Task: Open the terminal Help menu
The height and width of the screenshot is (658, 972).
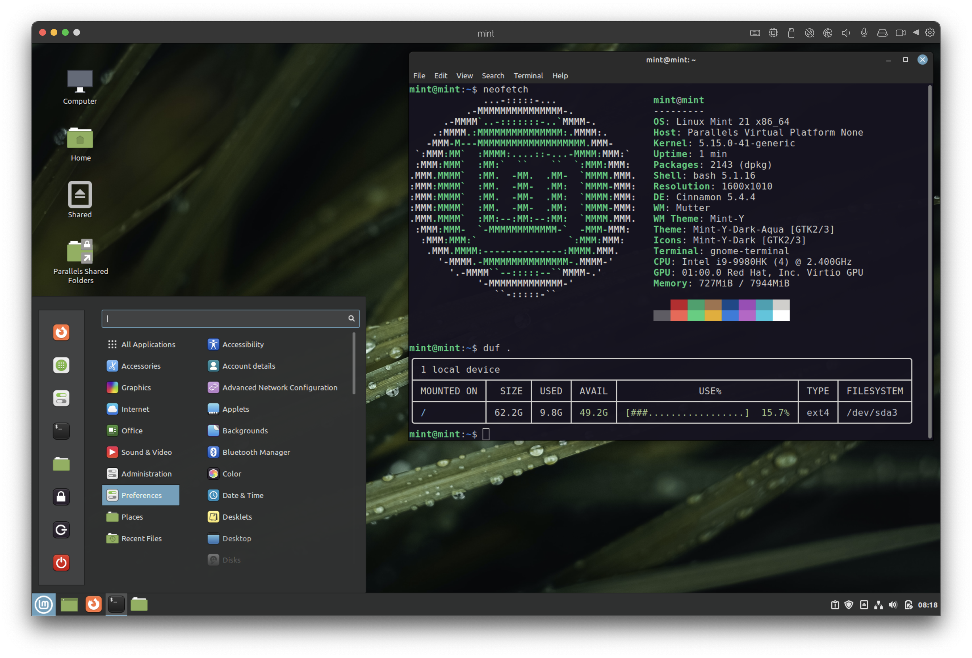Action: pos(560,76)
